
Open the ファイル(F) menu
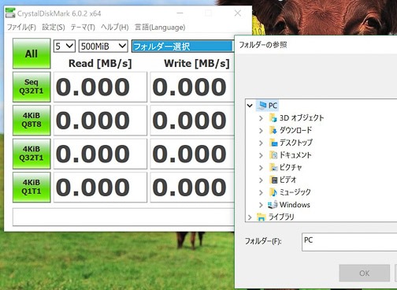tap(21, 27)
